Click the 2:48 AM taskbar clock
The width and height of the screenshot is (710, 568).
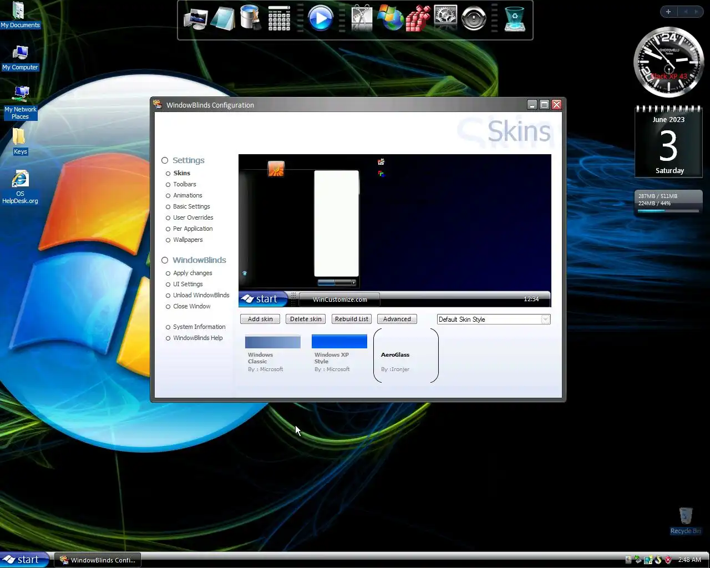(689, 560)
